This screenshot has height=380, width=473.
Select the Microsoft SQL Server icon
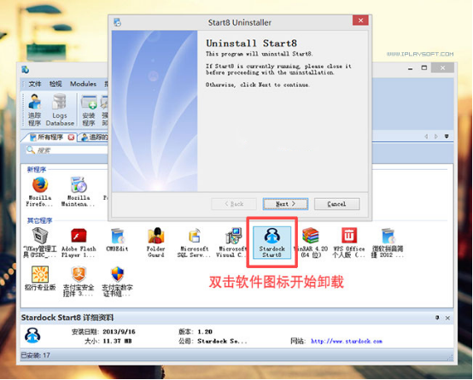pos(195,243)
